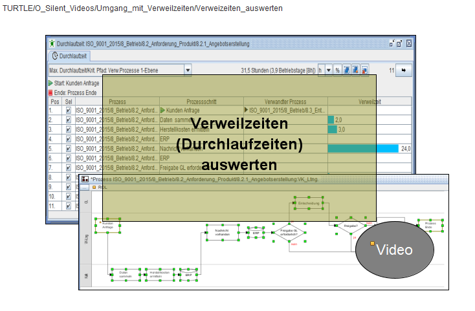
Task: Click the orange square icon beside ROL
Action: pyautogui.click(x=94, y=188)
